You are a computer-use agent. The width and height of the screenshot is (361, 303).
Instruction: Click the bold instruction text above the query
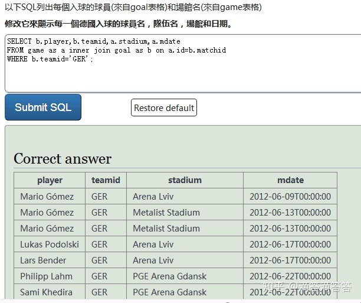118,24
